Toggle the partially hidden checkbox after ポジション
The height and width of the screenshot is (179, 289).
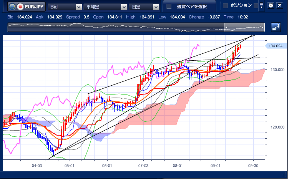256,5
